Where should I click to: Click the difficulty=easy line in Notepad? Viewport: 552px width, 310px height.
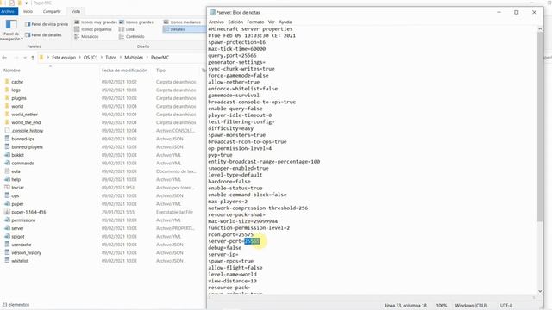(x=230, y=128)
